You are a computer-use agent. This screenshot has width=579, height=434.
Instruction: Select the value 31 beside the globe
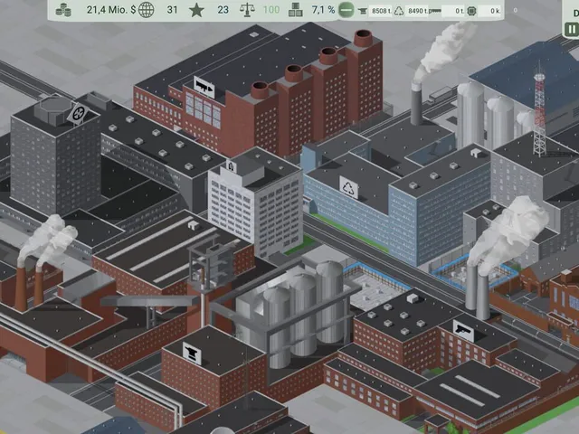click(x=172, y=10)
